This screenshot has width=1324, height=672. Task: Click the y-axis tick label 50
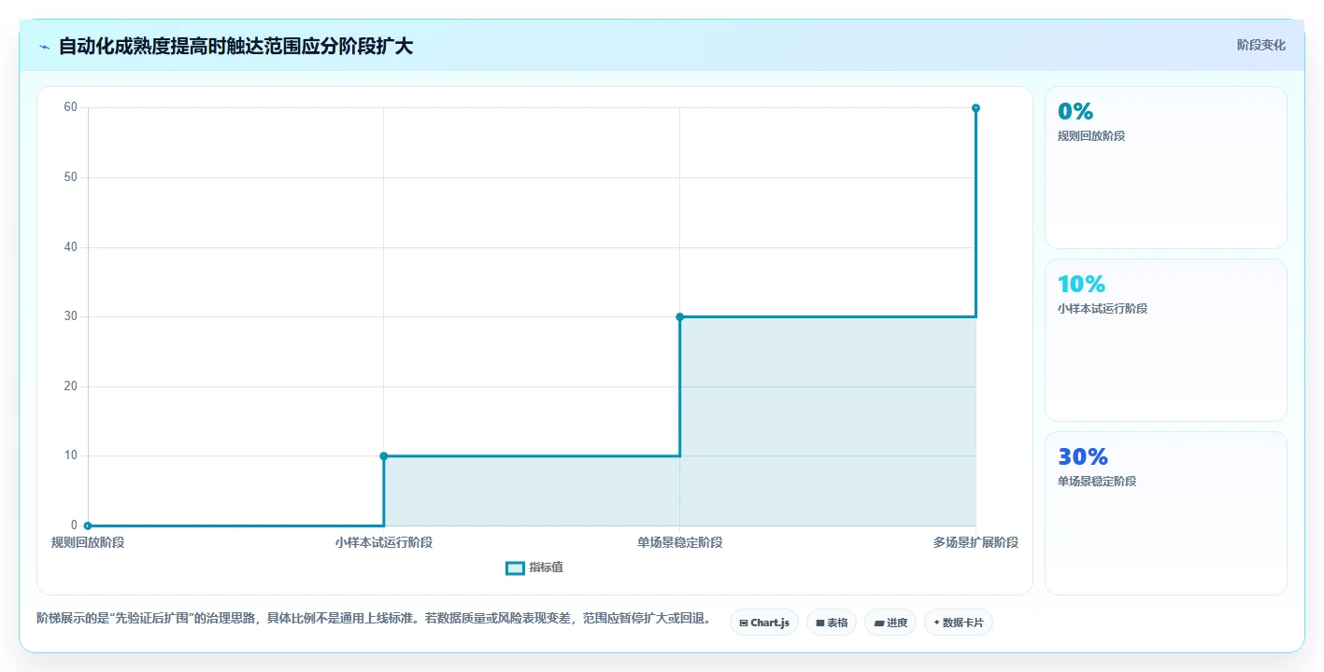[x=70, y=177]
